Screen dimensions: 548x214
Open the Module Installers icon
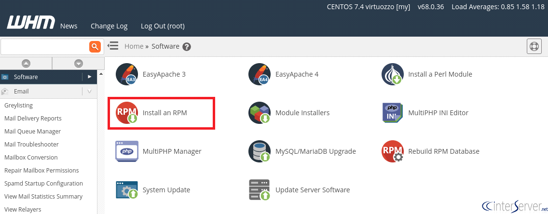pyautogui.click(x=260, y=113)
